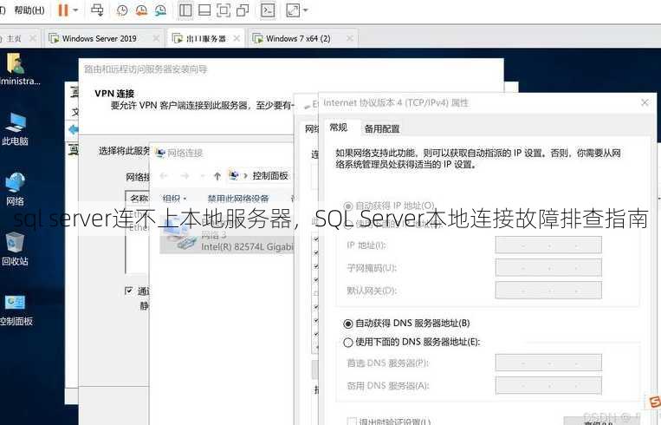Click the 子网掩码(U) input field
The width and height of the screenshot is (661, 425).
click(x=548, y=268)
